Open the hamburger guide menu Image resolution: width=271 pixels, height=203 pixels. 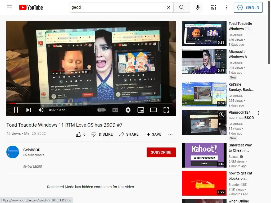click(x=10, y=7)
